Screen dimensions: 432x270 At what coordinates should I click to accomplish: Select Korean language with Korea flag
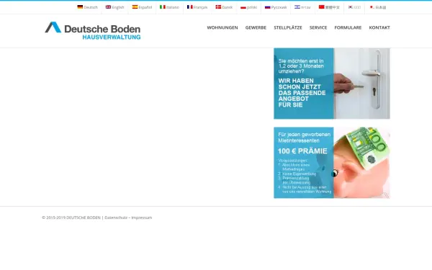click(x=354, y=7)
